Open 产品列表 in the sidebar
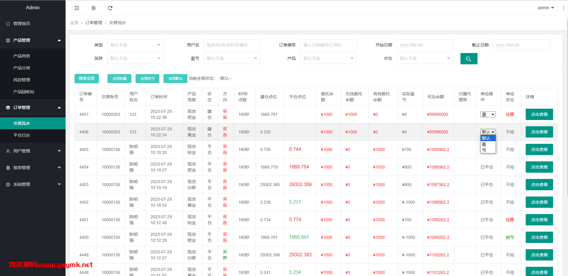568x276 pixels. tap(33, 56)
